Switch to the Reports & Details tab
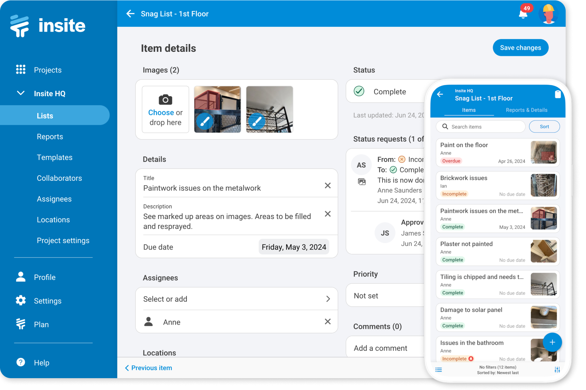 click(526, 110)
